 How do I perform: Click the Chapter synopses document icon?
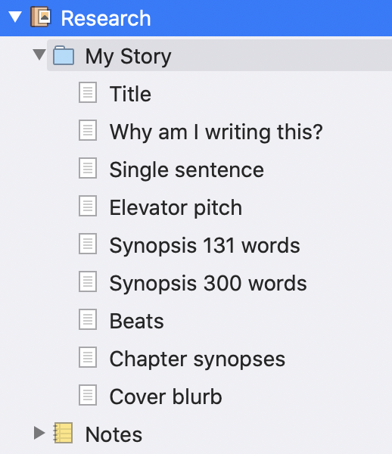coord(88,357)
